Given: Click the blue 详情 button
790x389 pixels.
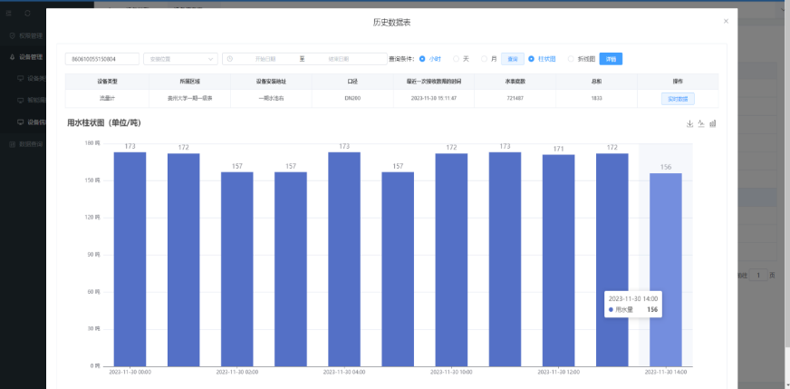Looking at the screenshot, I should click(611, 59).
